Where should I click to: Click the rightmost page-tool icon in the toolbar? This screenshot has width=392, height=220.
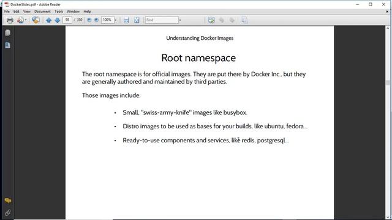(x=244, y=20)
